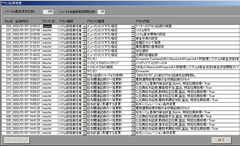Viewport: 240px width, 146px height.
Task: Open アクセス権限 dropdown arrow in row 222
Action: tap(84, 51)
